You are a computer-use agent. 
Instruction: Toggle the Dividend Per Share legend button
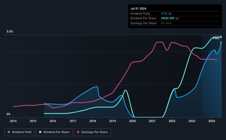tap(54, 132)
